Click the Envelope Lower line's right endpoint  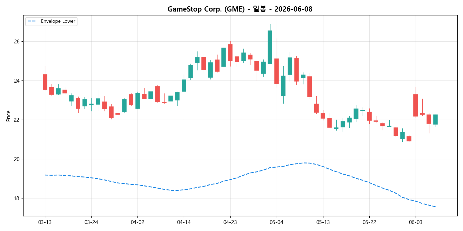tap(435, 207)
